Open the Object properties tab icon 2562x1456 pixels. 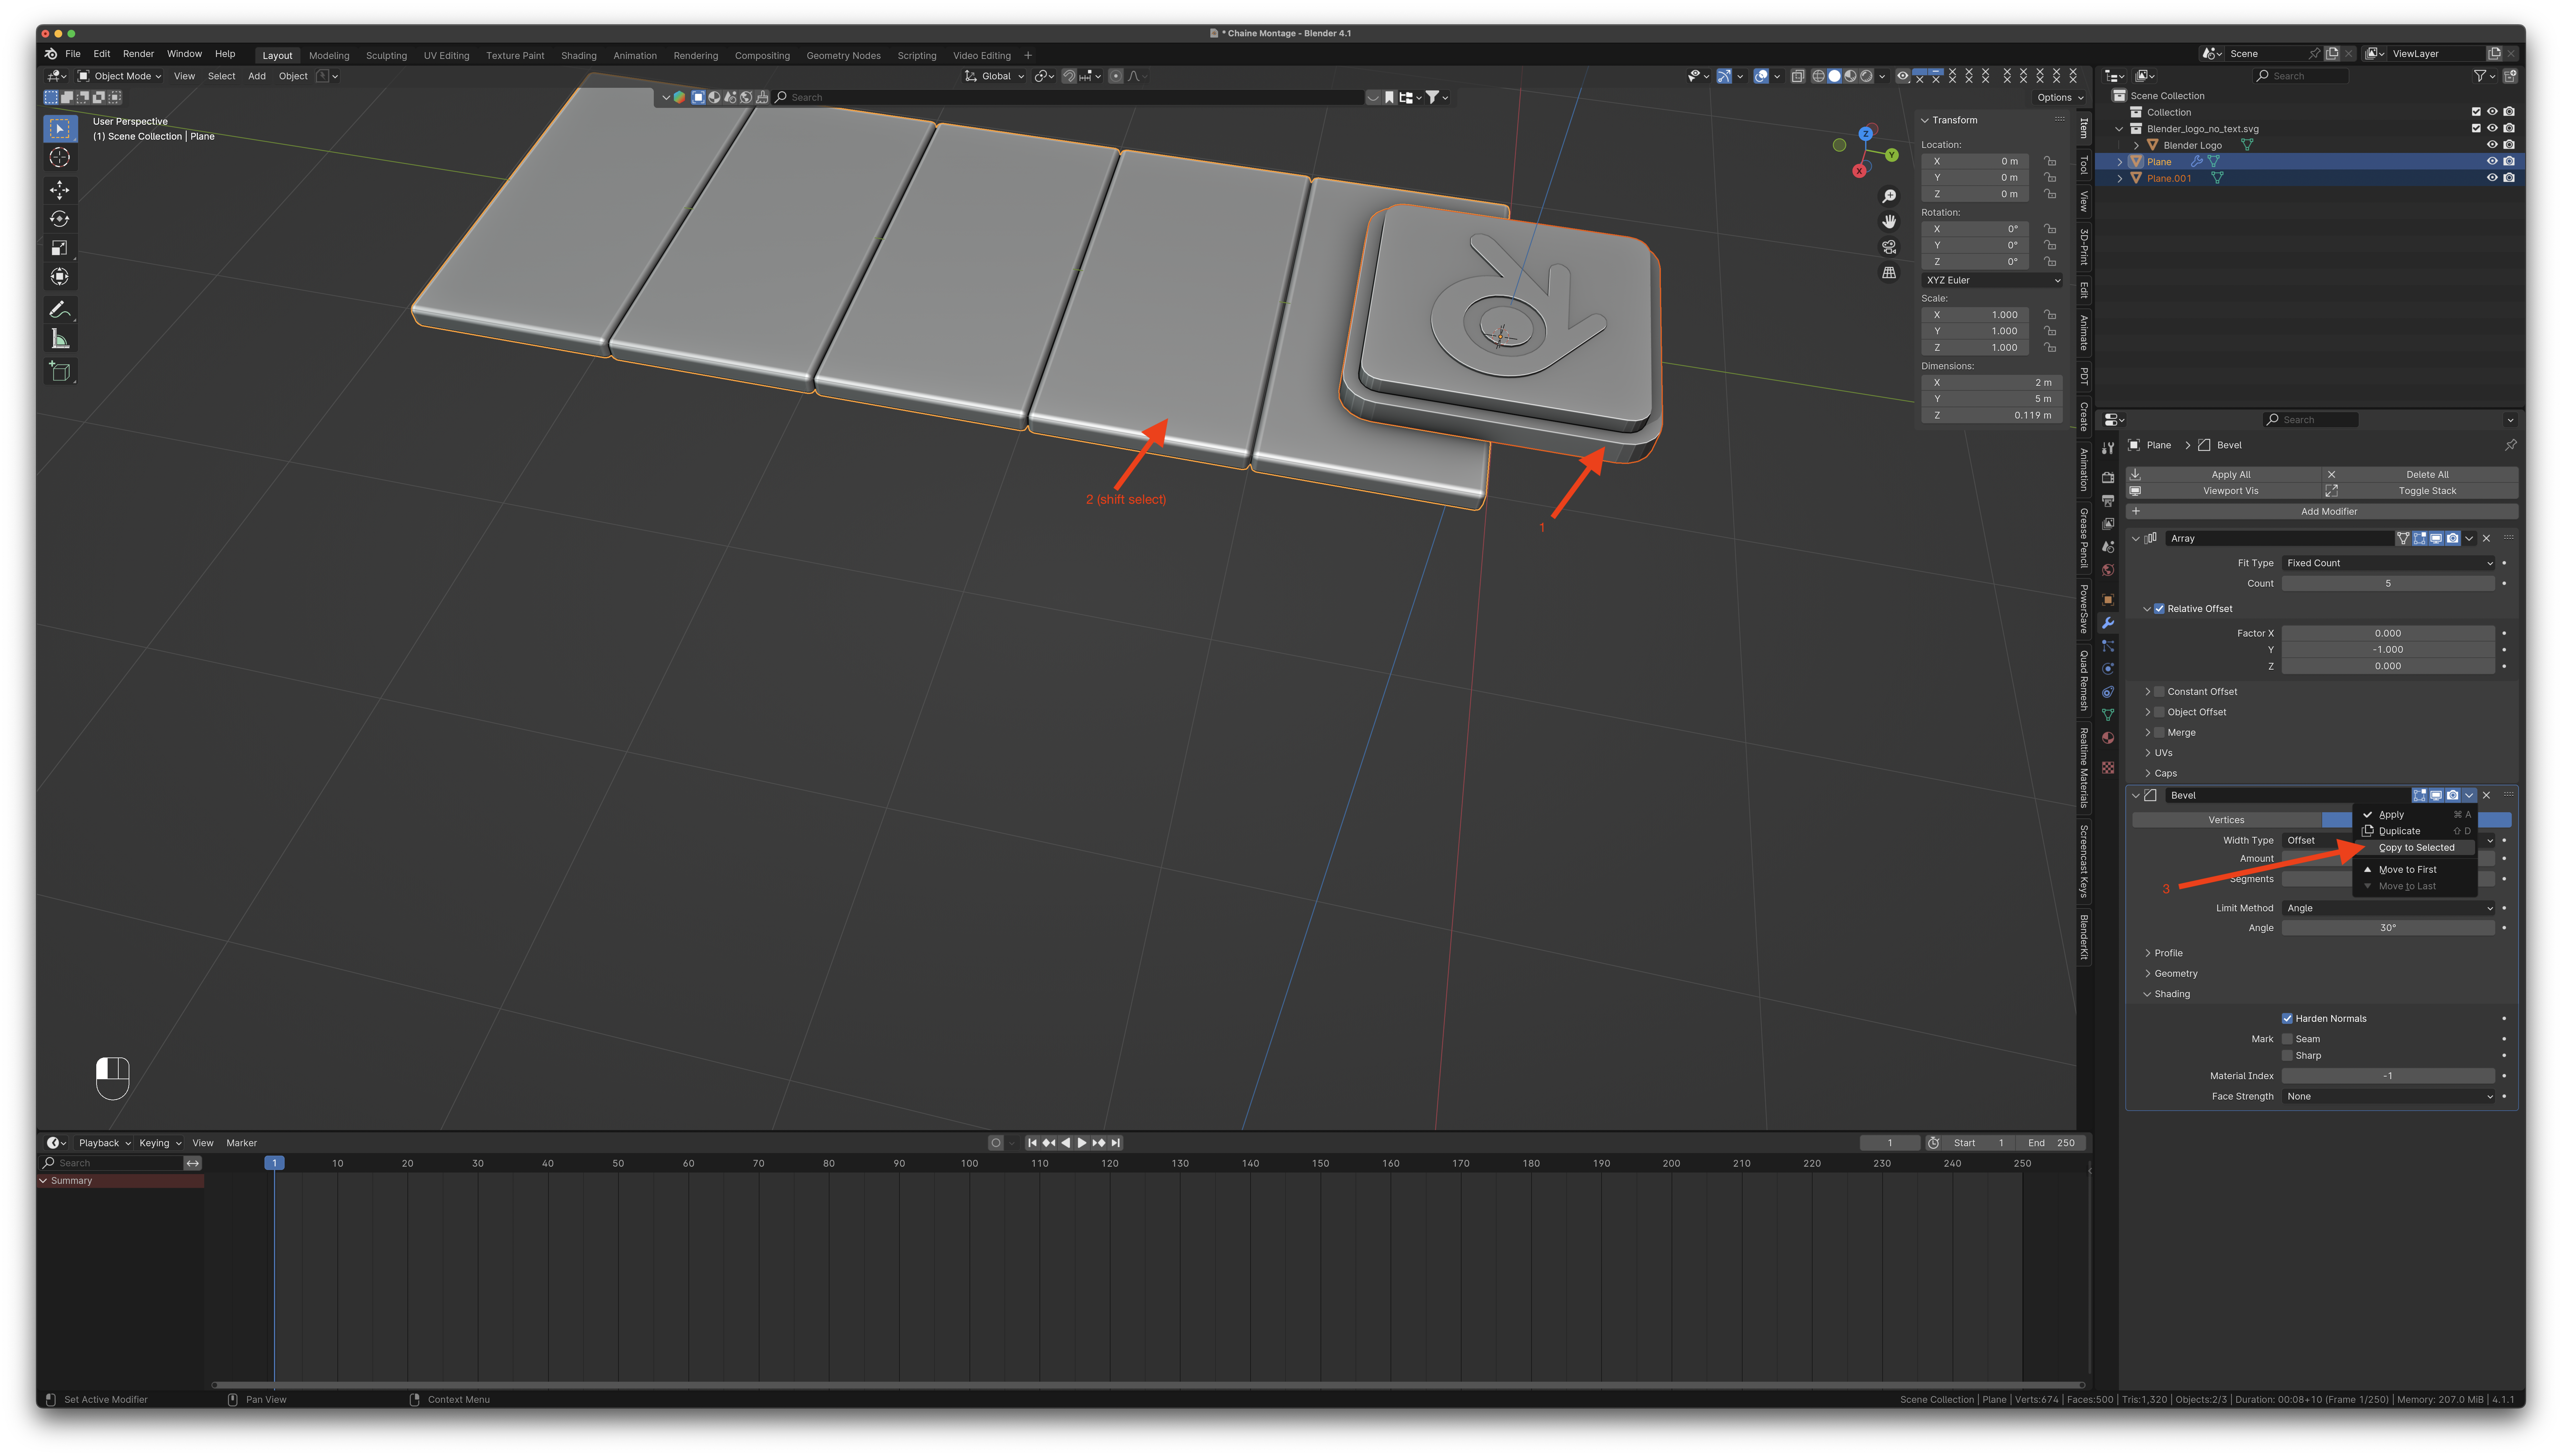(2108, 600)
